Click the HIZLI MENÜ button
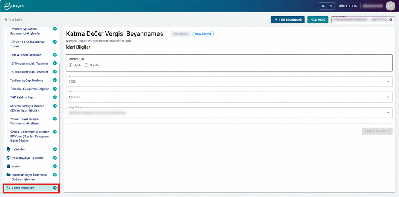 [318, 19]
